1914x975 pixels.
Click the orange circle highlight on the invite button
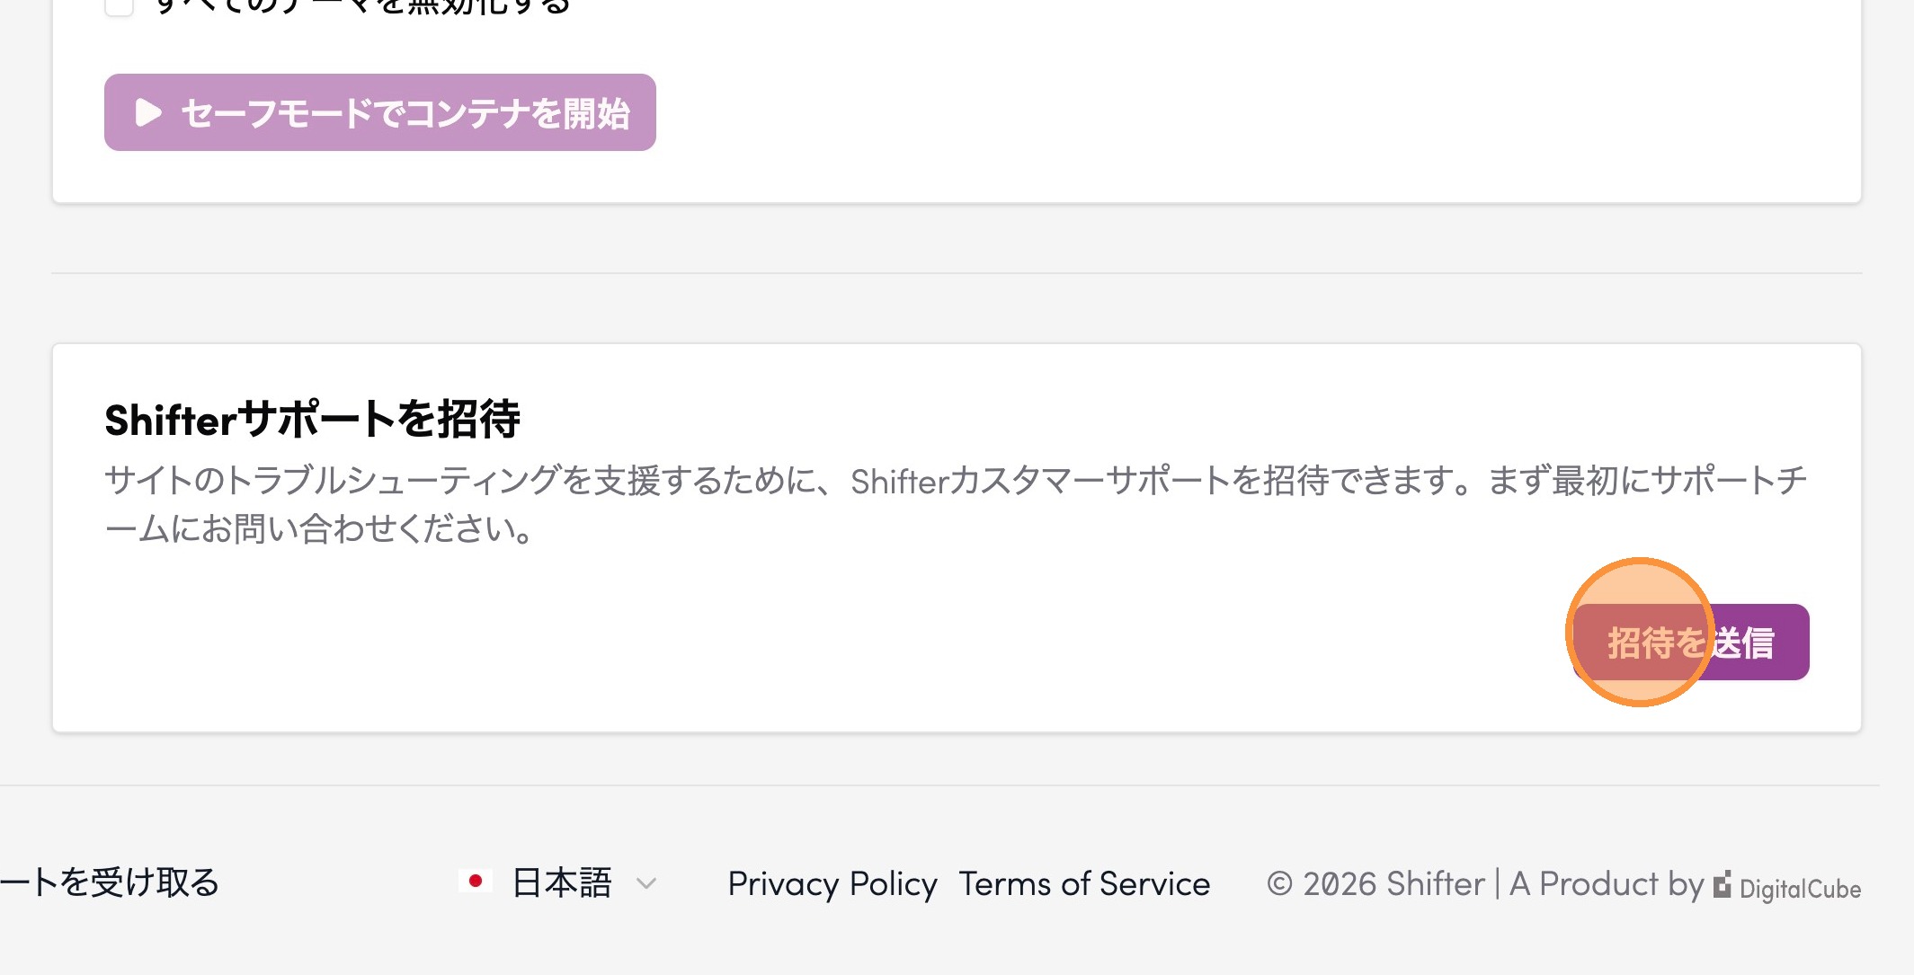pyautogui.click(x=1640, y=633)
